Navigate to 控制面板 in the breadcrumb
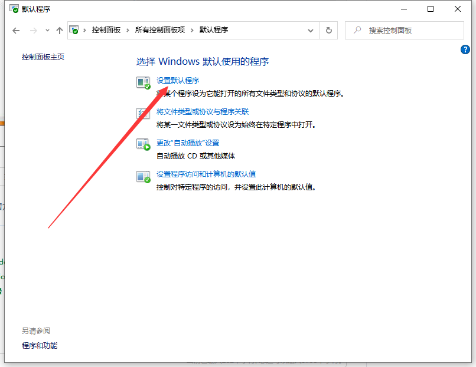The width and height of the screenshot is (476, 367). [106, 30]
